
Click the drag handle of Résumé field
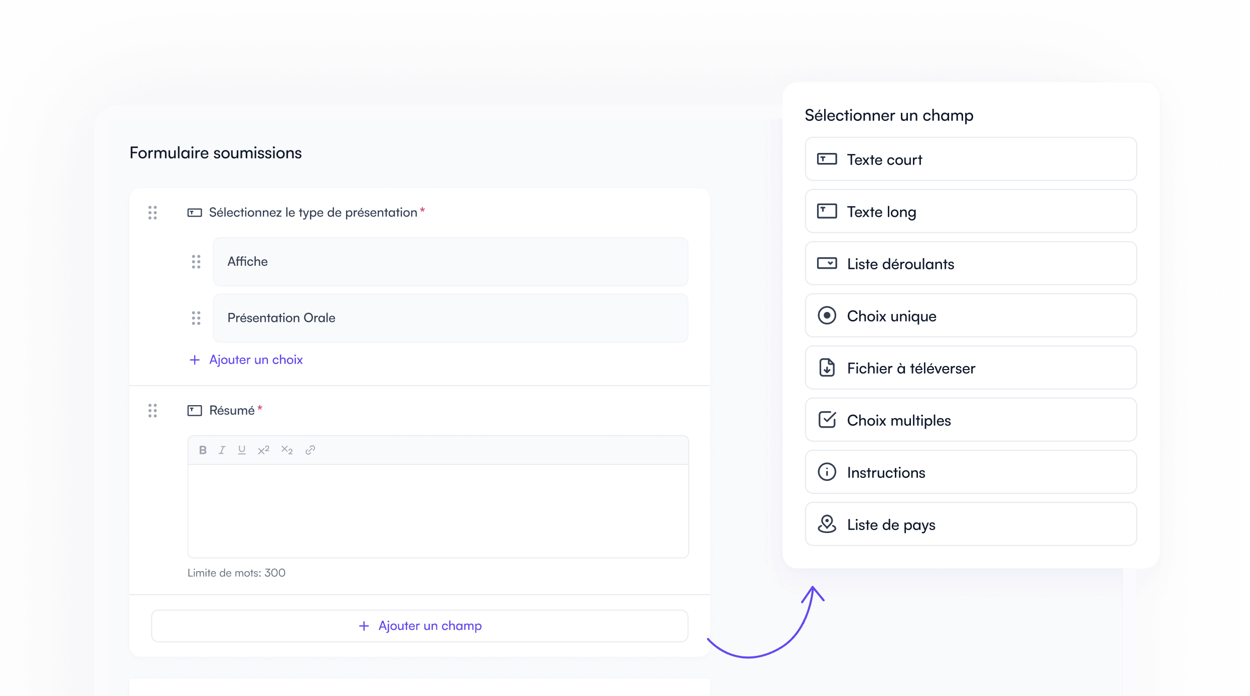152,411
